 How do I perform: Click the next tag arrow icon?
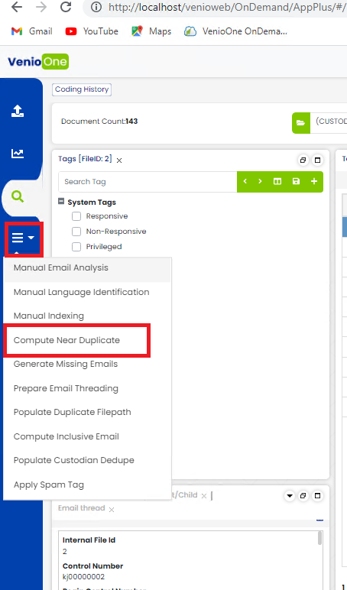pos(260,181)
